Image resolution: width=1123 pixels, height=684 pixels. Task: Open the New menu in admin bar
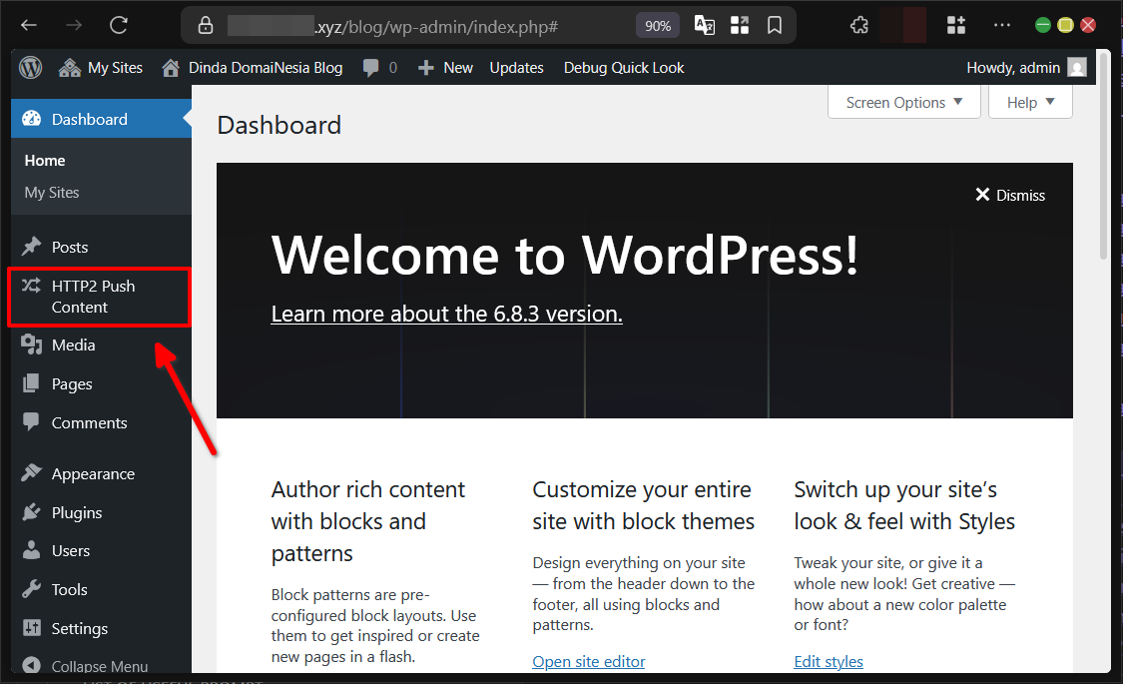[445, 67]
